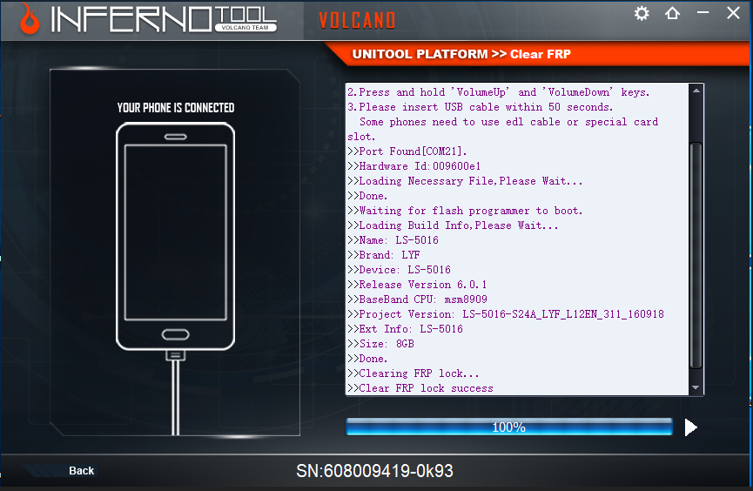Click the INFERNO TOOL title text
Screen dimensions: 753x491
click(164, 20)
